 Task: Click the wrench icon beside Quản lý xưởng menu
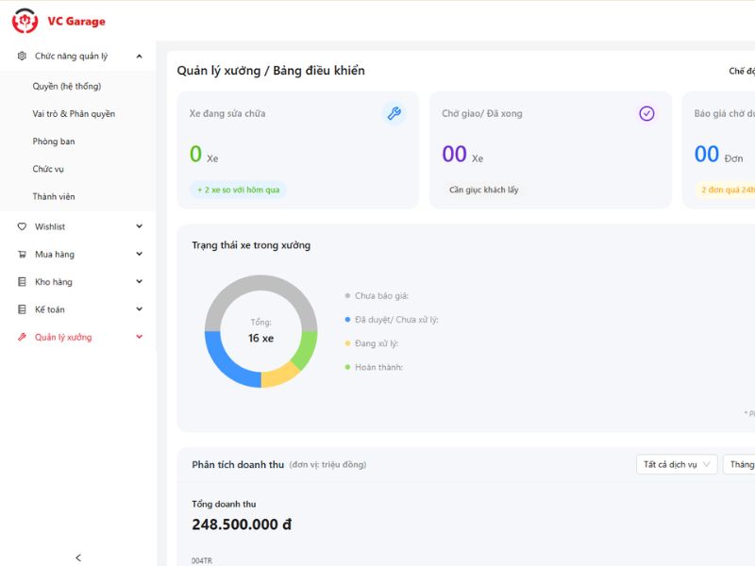pos(22,337)
